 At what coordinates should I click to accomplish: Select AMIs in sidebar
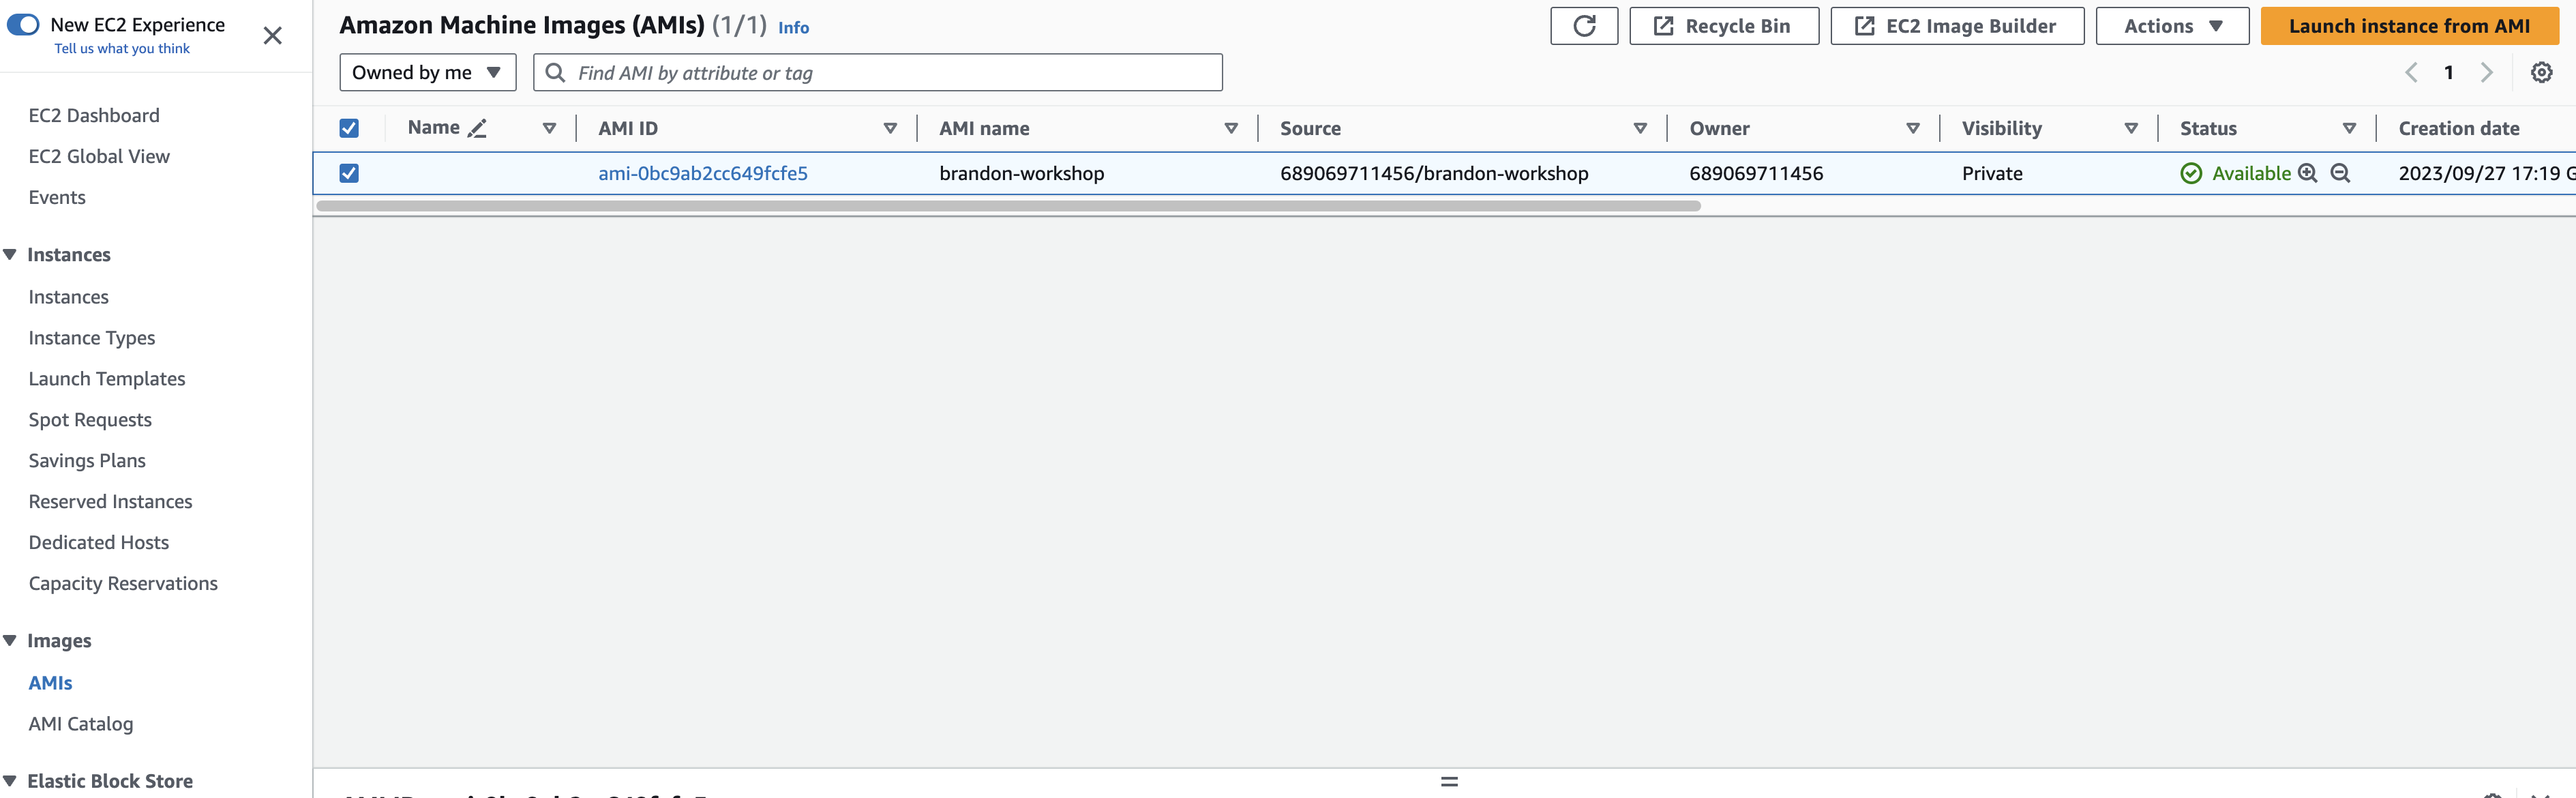50,683
